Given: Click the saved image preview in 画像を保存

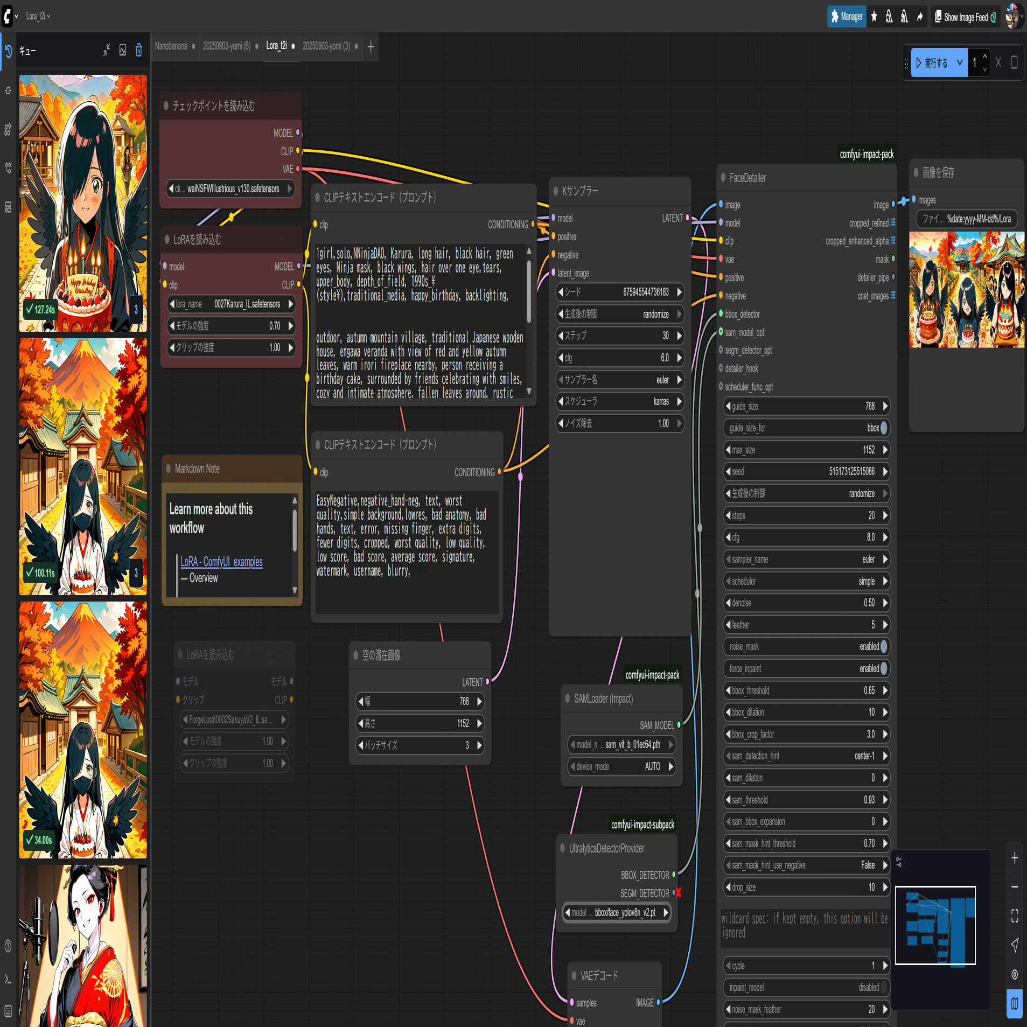Looking at the screenshot, I should pyautogui.click(x=967, y=290).
